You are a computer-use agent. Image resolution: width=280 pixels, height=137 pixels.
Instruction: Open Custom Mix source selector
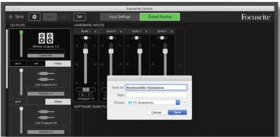46,56
